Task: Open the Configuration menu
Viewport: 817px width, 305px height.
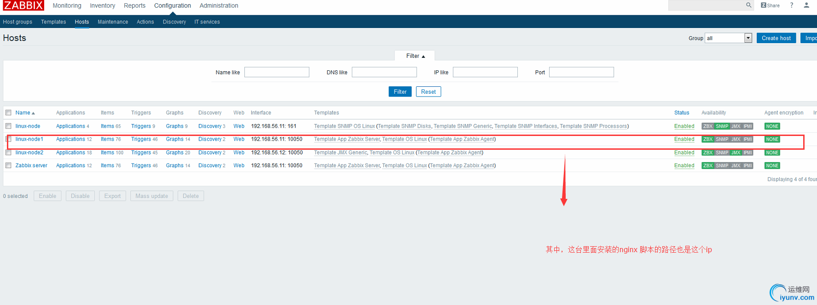Action: pos(173,6)
